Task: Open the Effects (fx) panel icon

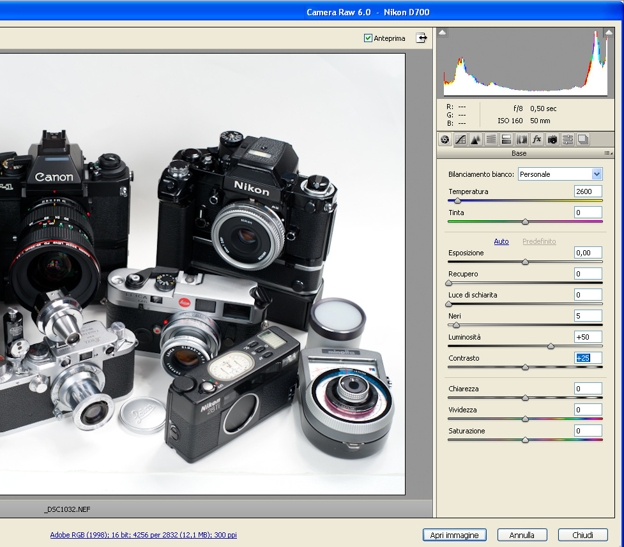Action: pos(537,140)
